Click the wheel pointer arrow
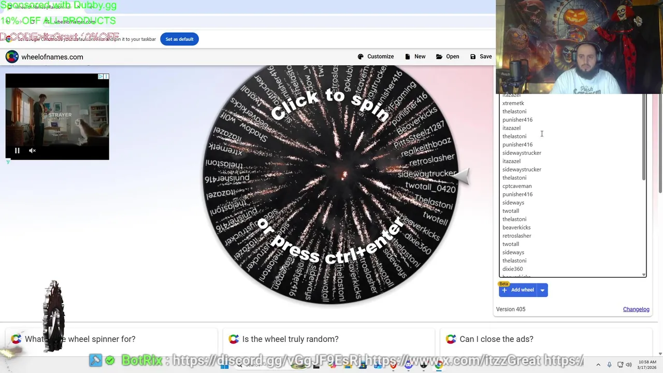Screen dimensions: 663x373 [x=460, y=177]
